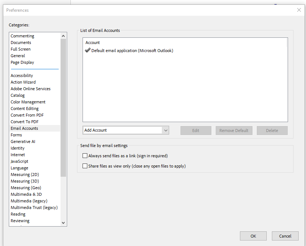Select the Full Screen category
This screenshot has width=306, height=246.
(20, 49)
